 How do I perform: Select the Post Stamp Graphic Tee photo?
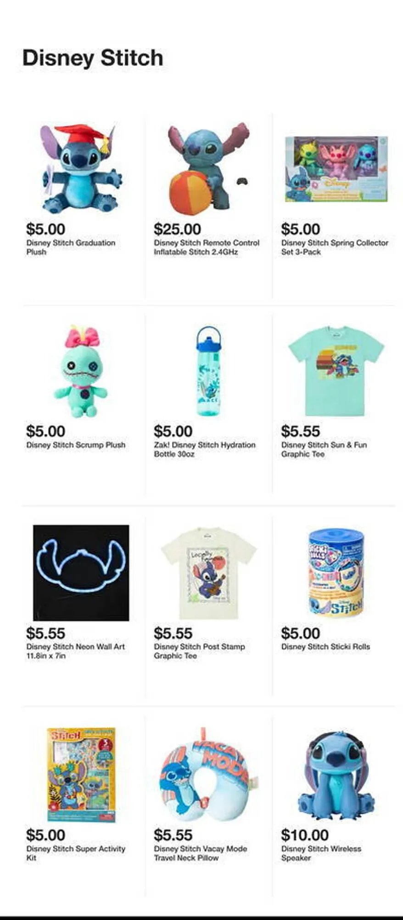tap(209, 573)
